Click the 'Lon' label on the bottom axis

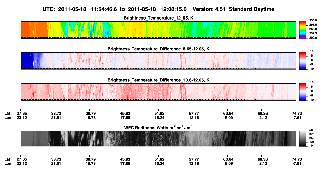8,164
